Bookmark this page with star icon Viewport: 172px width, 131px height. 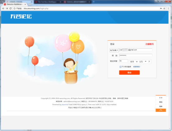[x=164, y=8]
